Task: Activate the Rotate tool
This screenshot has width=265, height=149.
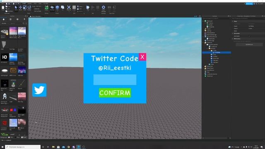Action: coord(29,8)
